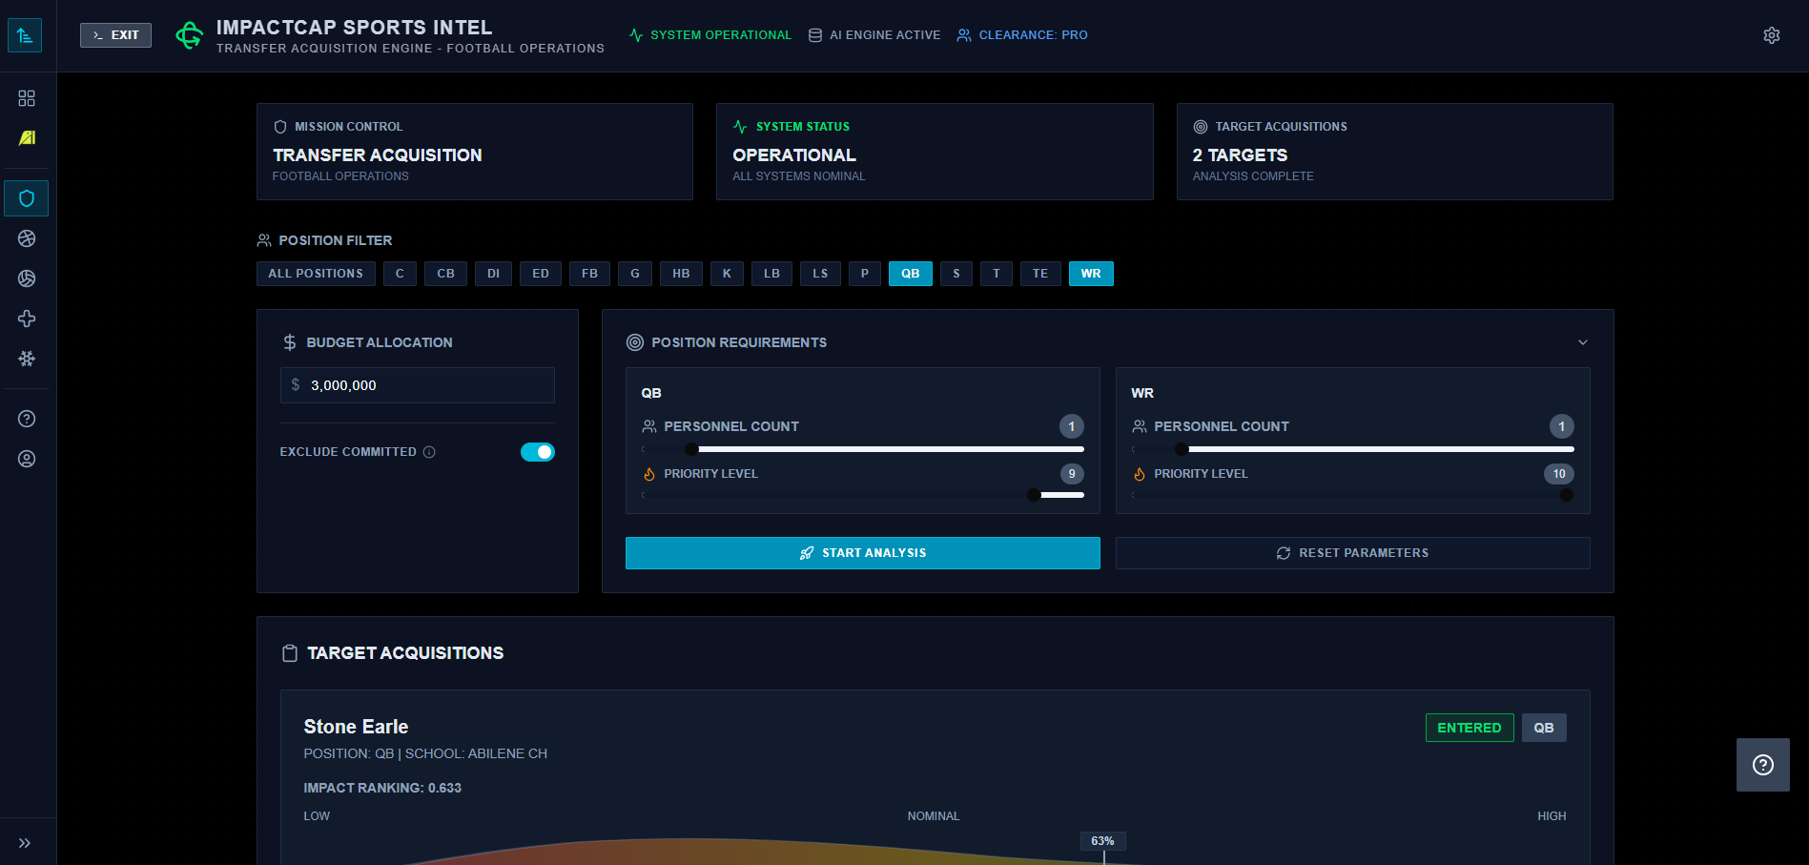Click the Transfer Acquisition mission control card

(x=475, y=152)
